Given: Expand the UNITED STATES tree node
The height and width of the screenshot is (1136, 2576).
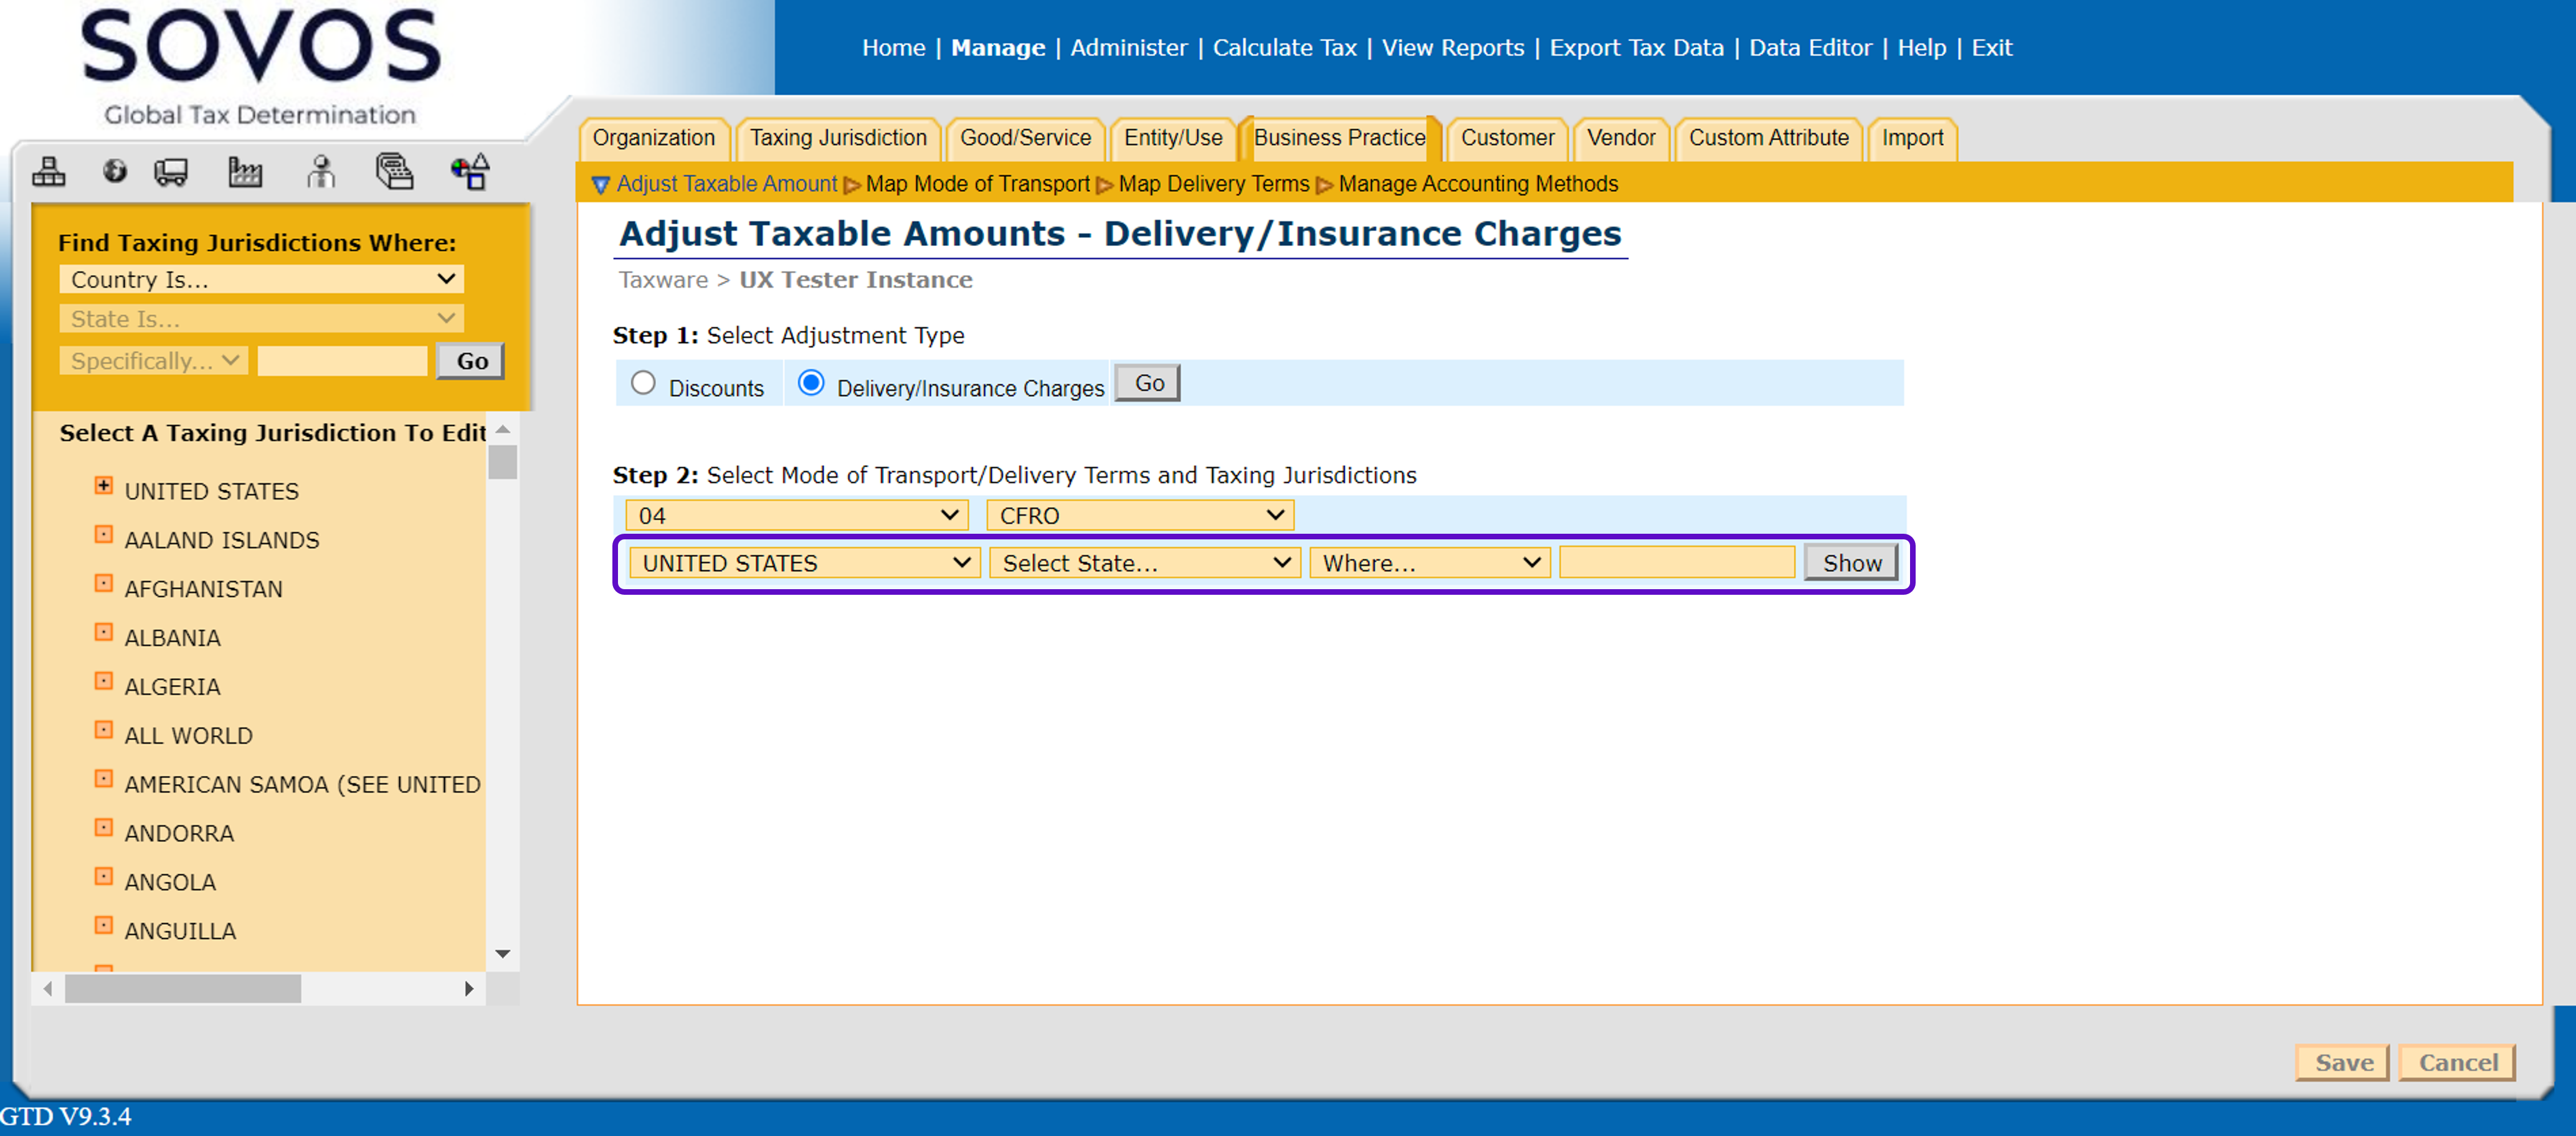Looking at the screenshot, I should point(103,486).
